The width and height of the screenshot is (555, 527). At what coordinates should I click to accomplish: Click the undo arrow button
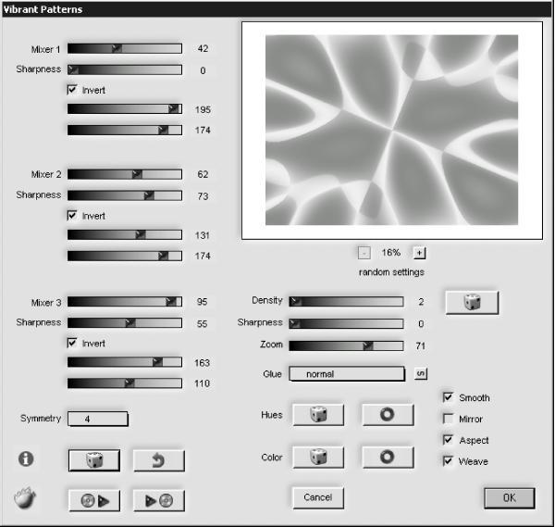click(x=158, y=460)
